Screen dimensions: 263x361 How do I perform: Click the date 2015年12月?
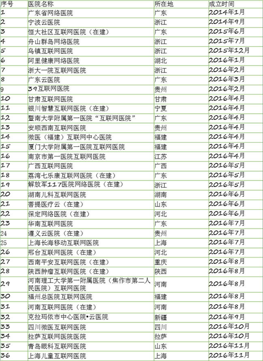click(229, 51)
